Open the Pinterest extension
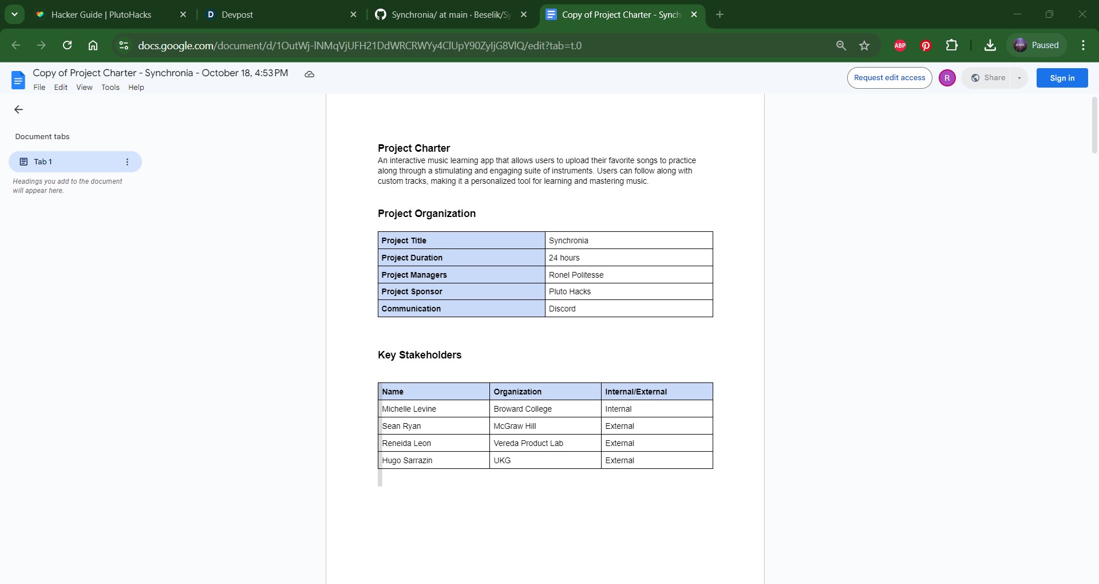The image size is (1099, 584). pos(926,45)
